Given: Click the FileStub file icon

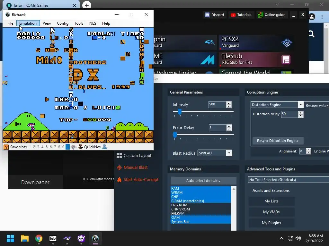Looking at the screenshot, I should (286, 60).
